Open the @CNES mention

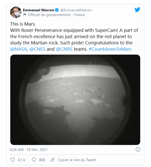(x=37, y=49)
